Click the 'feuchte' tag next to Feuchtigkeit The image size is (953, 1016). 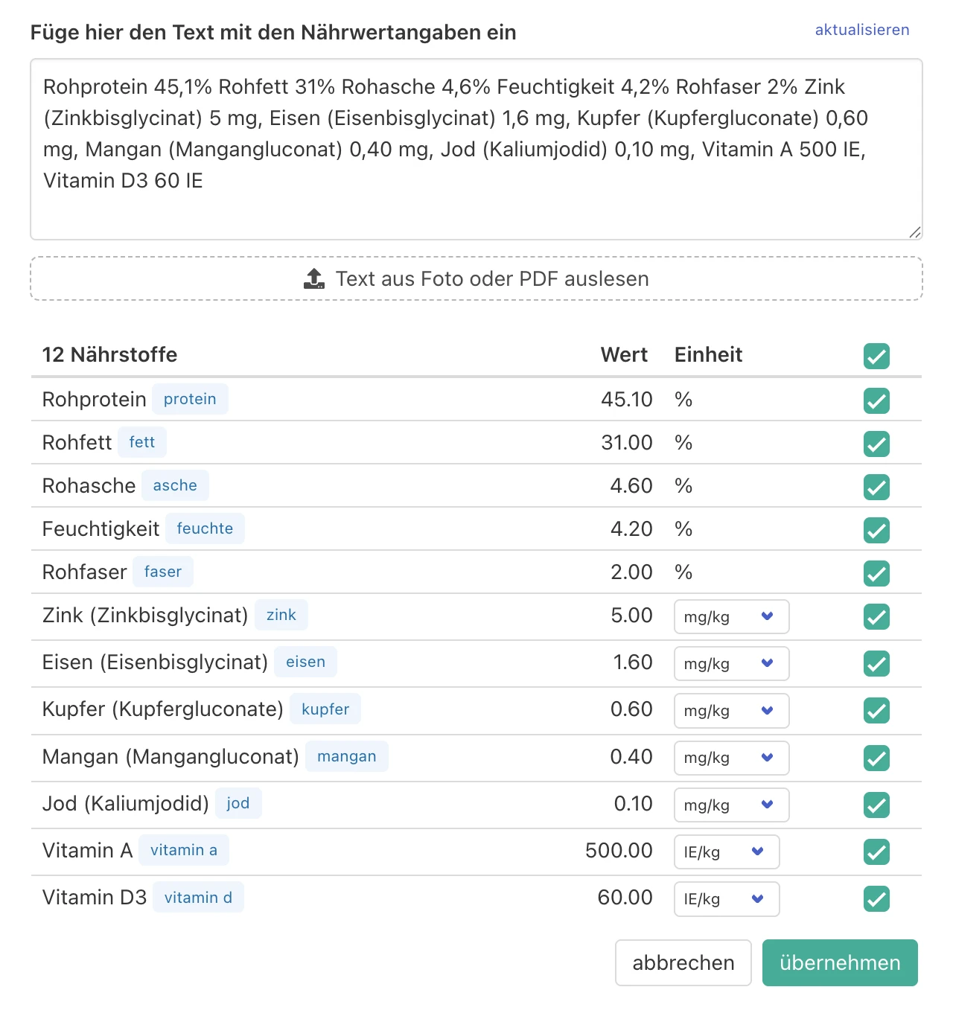point(205,528)
